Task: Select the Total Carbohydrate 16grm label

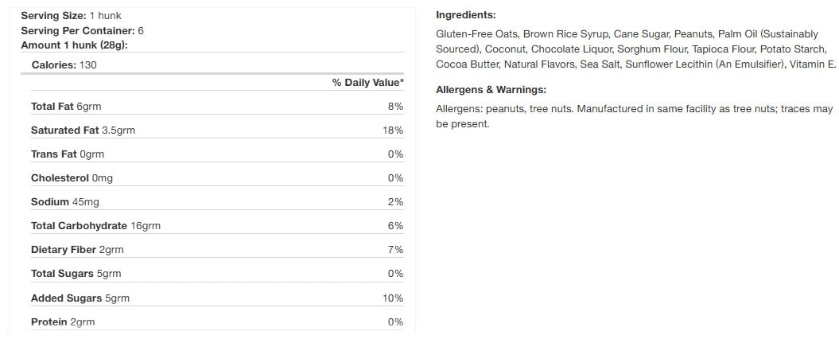Action: pyautogui.click(x=95, y=226)
